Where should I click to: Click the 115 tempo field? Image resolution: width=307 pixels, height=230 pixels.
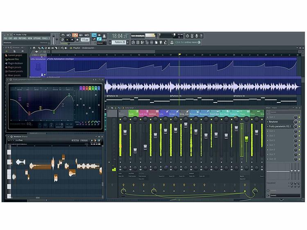[85, 40]
